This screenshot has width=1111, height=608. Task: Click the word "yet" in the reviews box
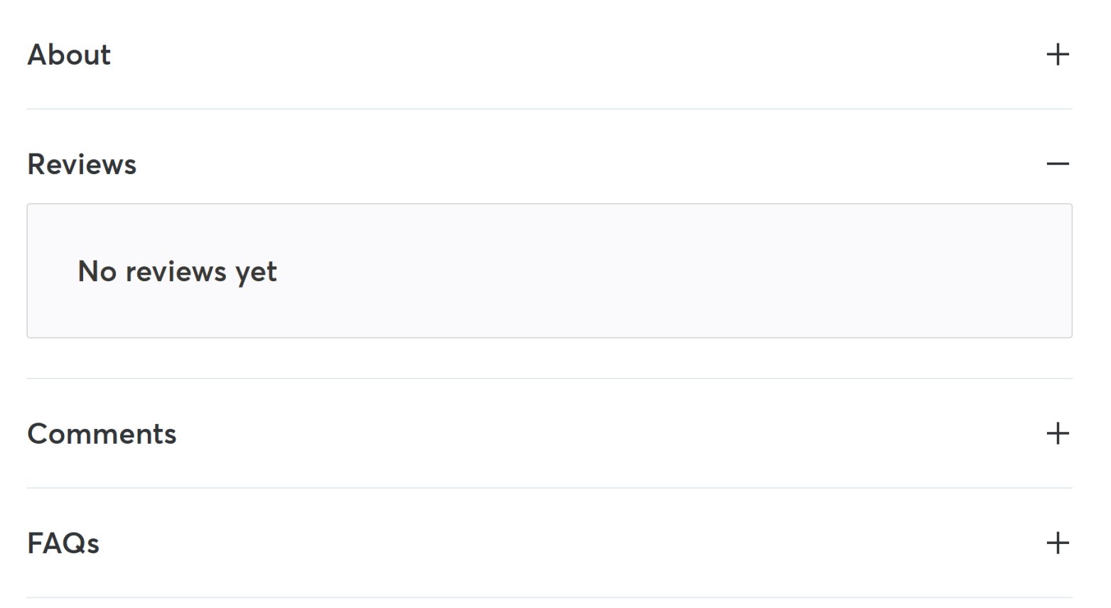[x=256, y=273]
